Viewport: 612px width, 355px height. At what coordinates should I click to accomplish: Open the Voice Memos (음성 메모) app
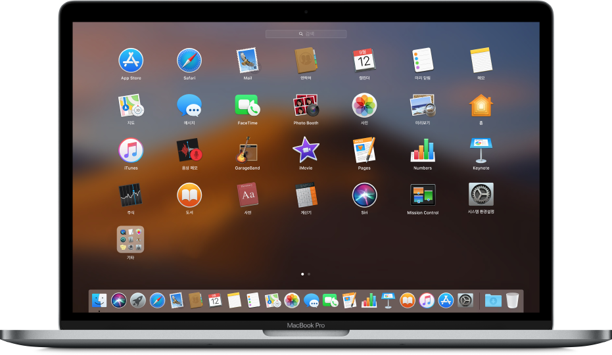[189, 151]
